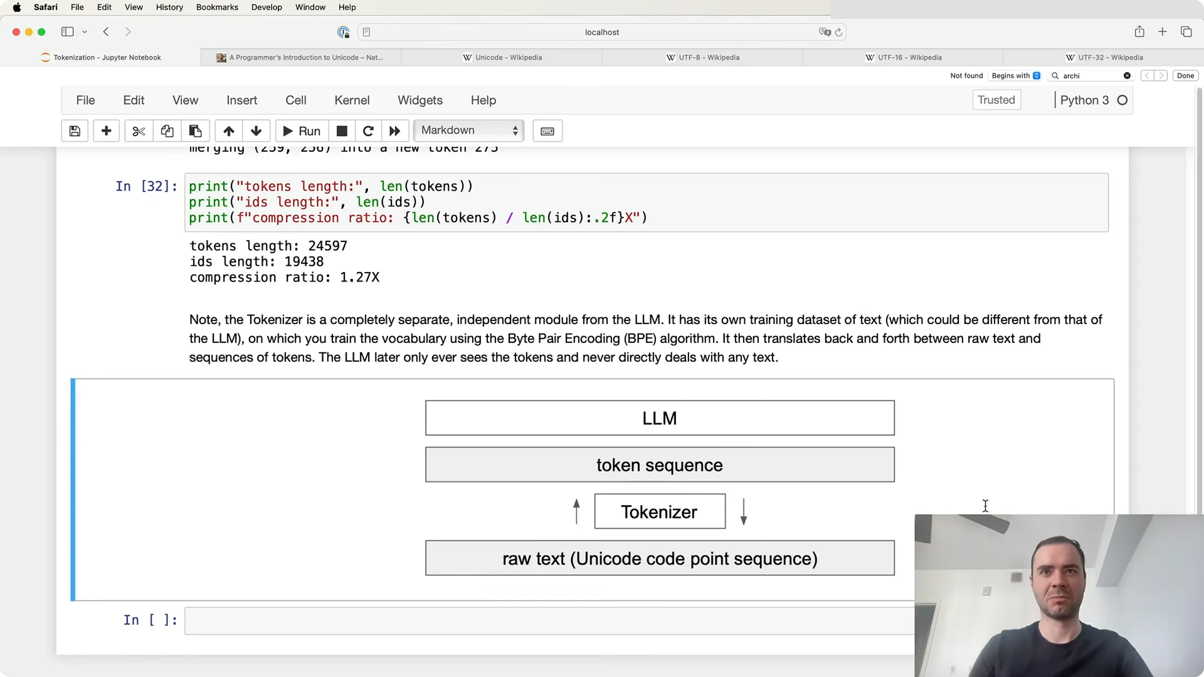1204x677 pixels.
Task: Move selected cell down arrow
Action: [256, 131]
